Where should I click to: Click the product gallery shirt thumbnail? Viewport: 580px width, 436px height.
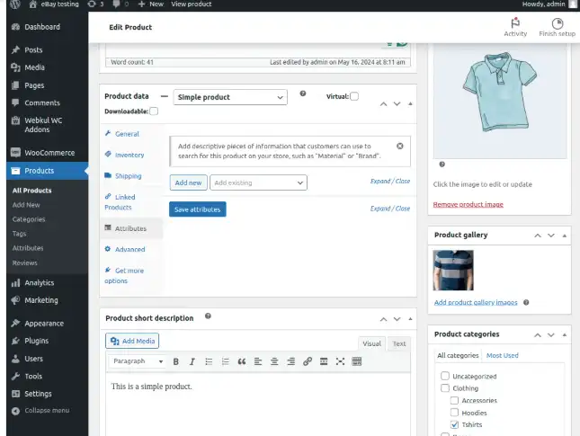pyautogui.click(x=453, y=270)
